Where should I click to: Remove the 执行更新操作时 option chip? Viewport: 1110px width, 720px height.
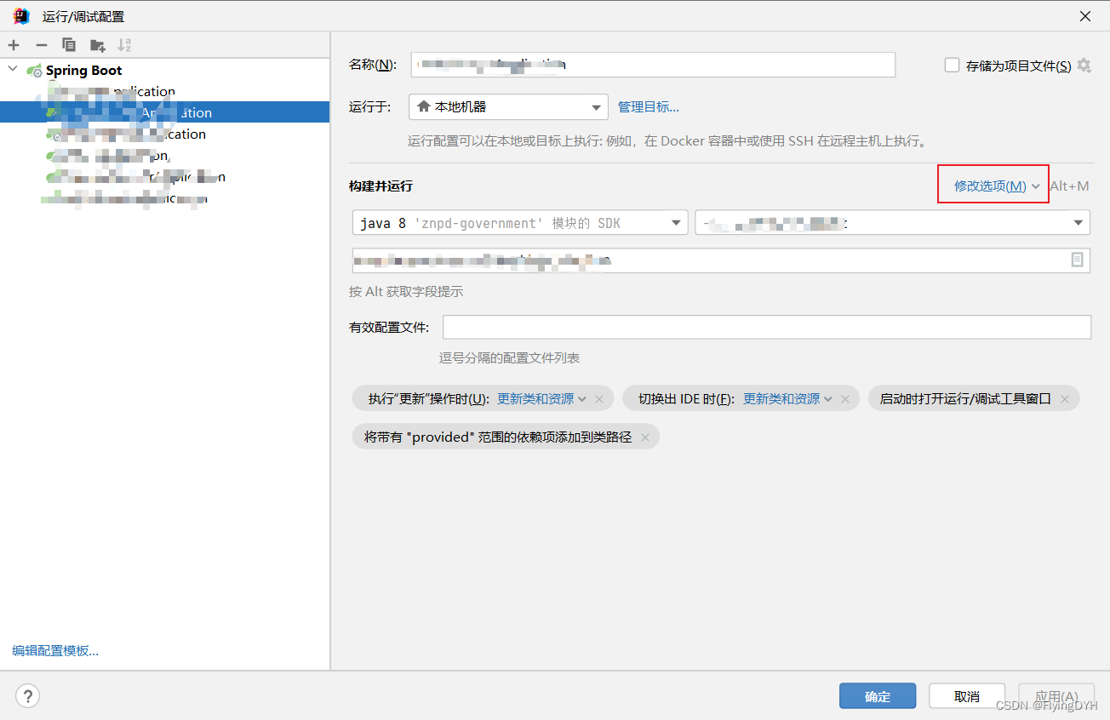599,399
